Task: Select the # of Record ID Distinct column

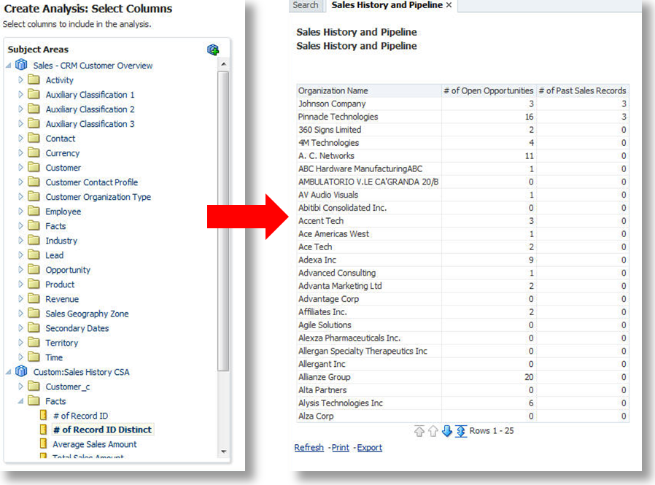Action: 102,430
